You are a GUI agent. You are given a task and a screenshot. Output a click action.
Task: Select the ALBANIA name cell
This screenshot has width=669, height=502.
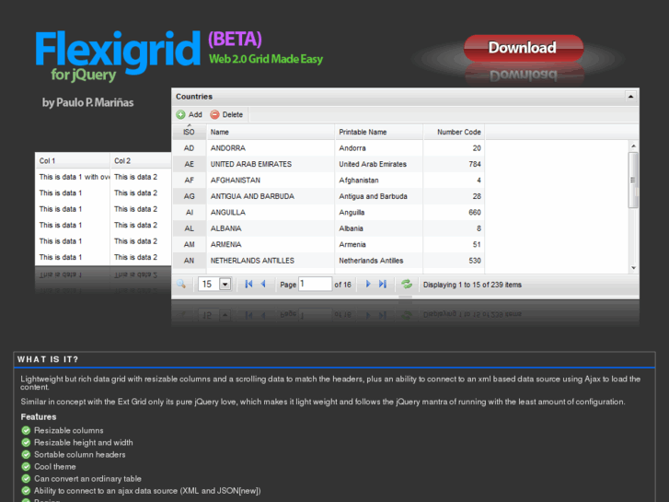point(271,228)
